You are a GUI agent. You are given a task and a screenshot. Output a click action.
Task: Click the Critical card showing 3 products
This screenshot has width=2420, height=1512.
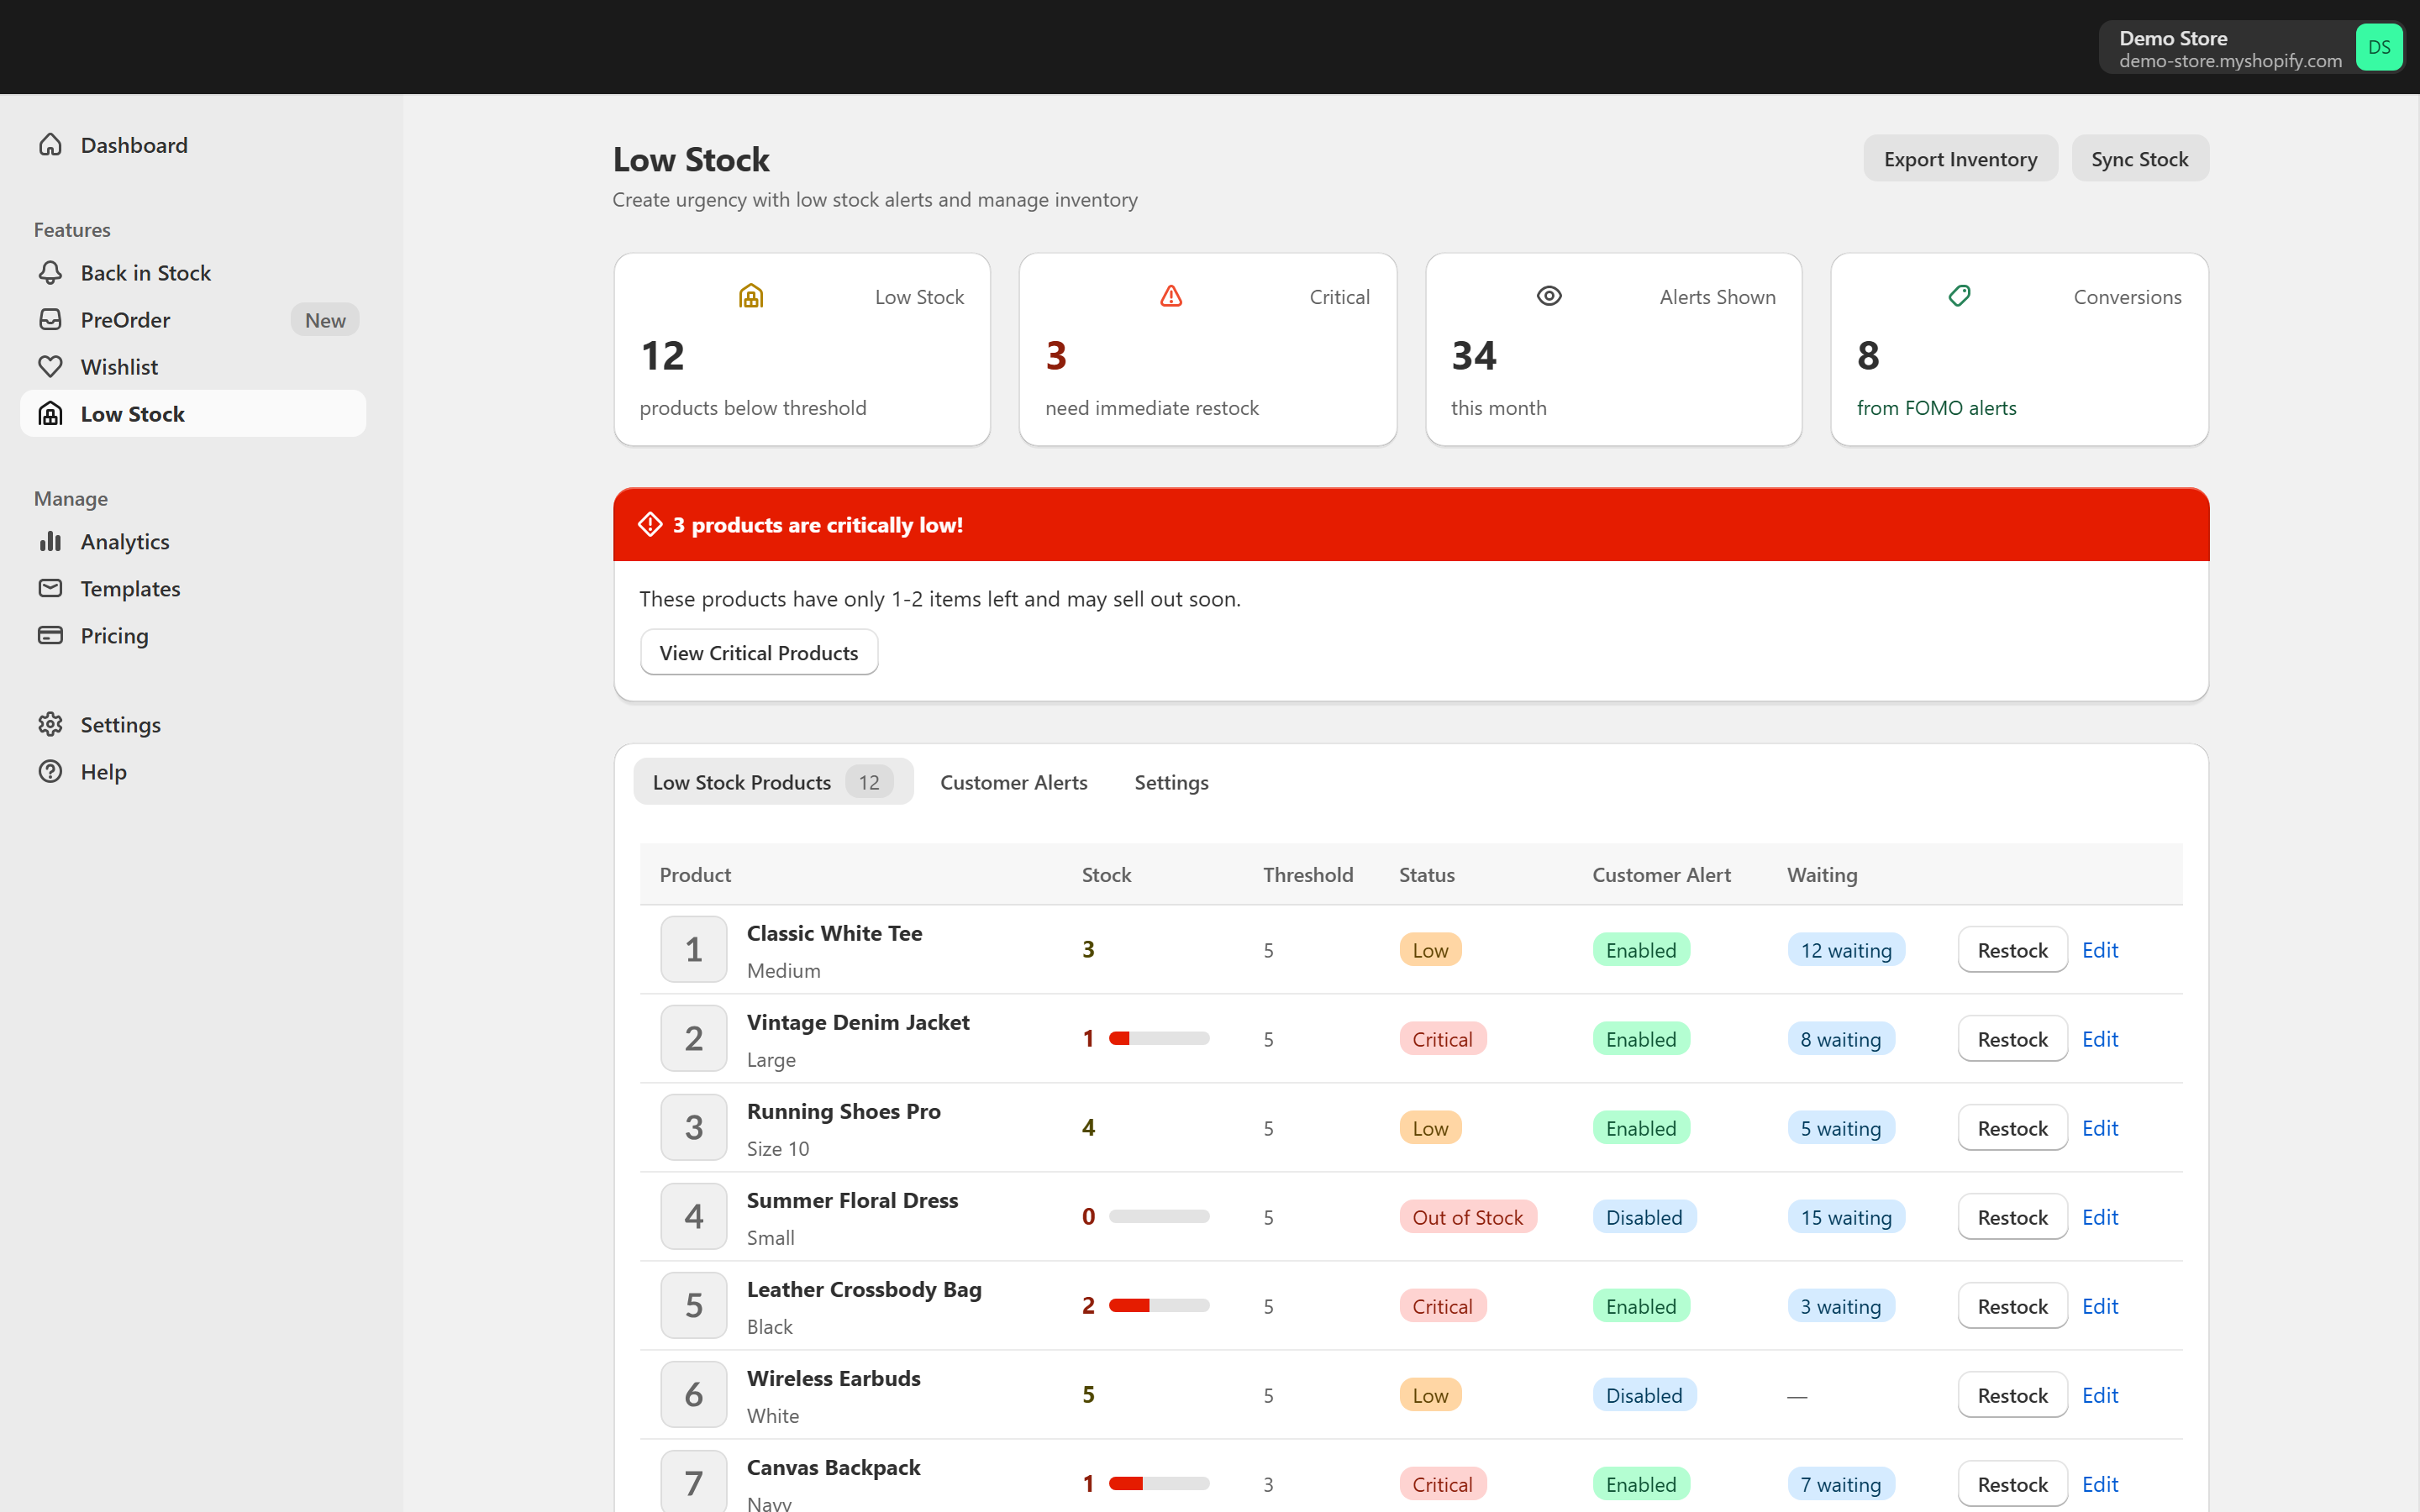pos(1207,349)
